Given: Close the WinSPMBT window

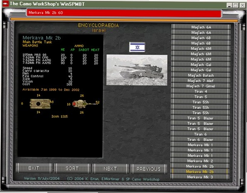Looking at the screenshot, I should click(242, 5).
